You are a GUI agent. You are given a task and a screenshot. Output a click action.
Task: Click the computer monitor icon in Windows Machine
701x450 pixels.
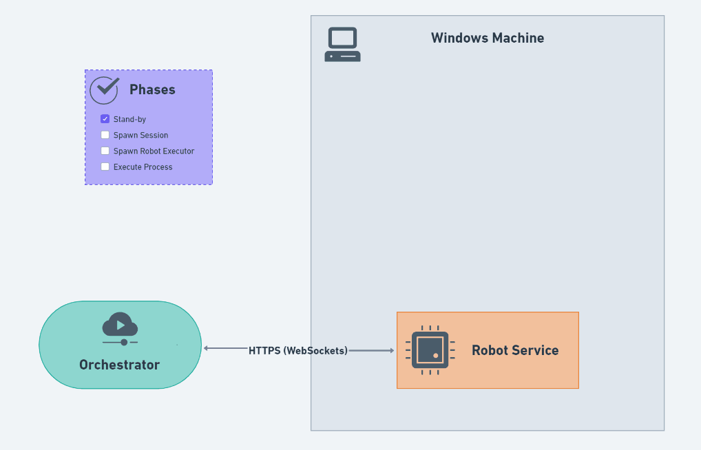[x=342, y=43]
